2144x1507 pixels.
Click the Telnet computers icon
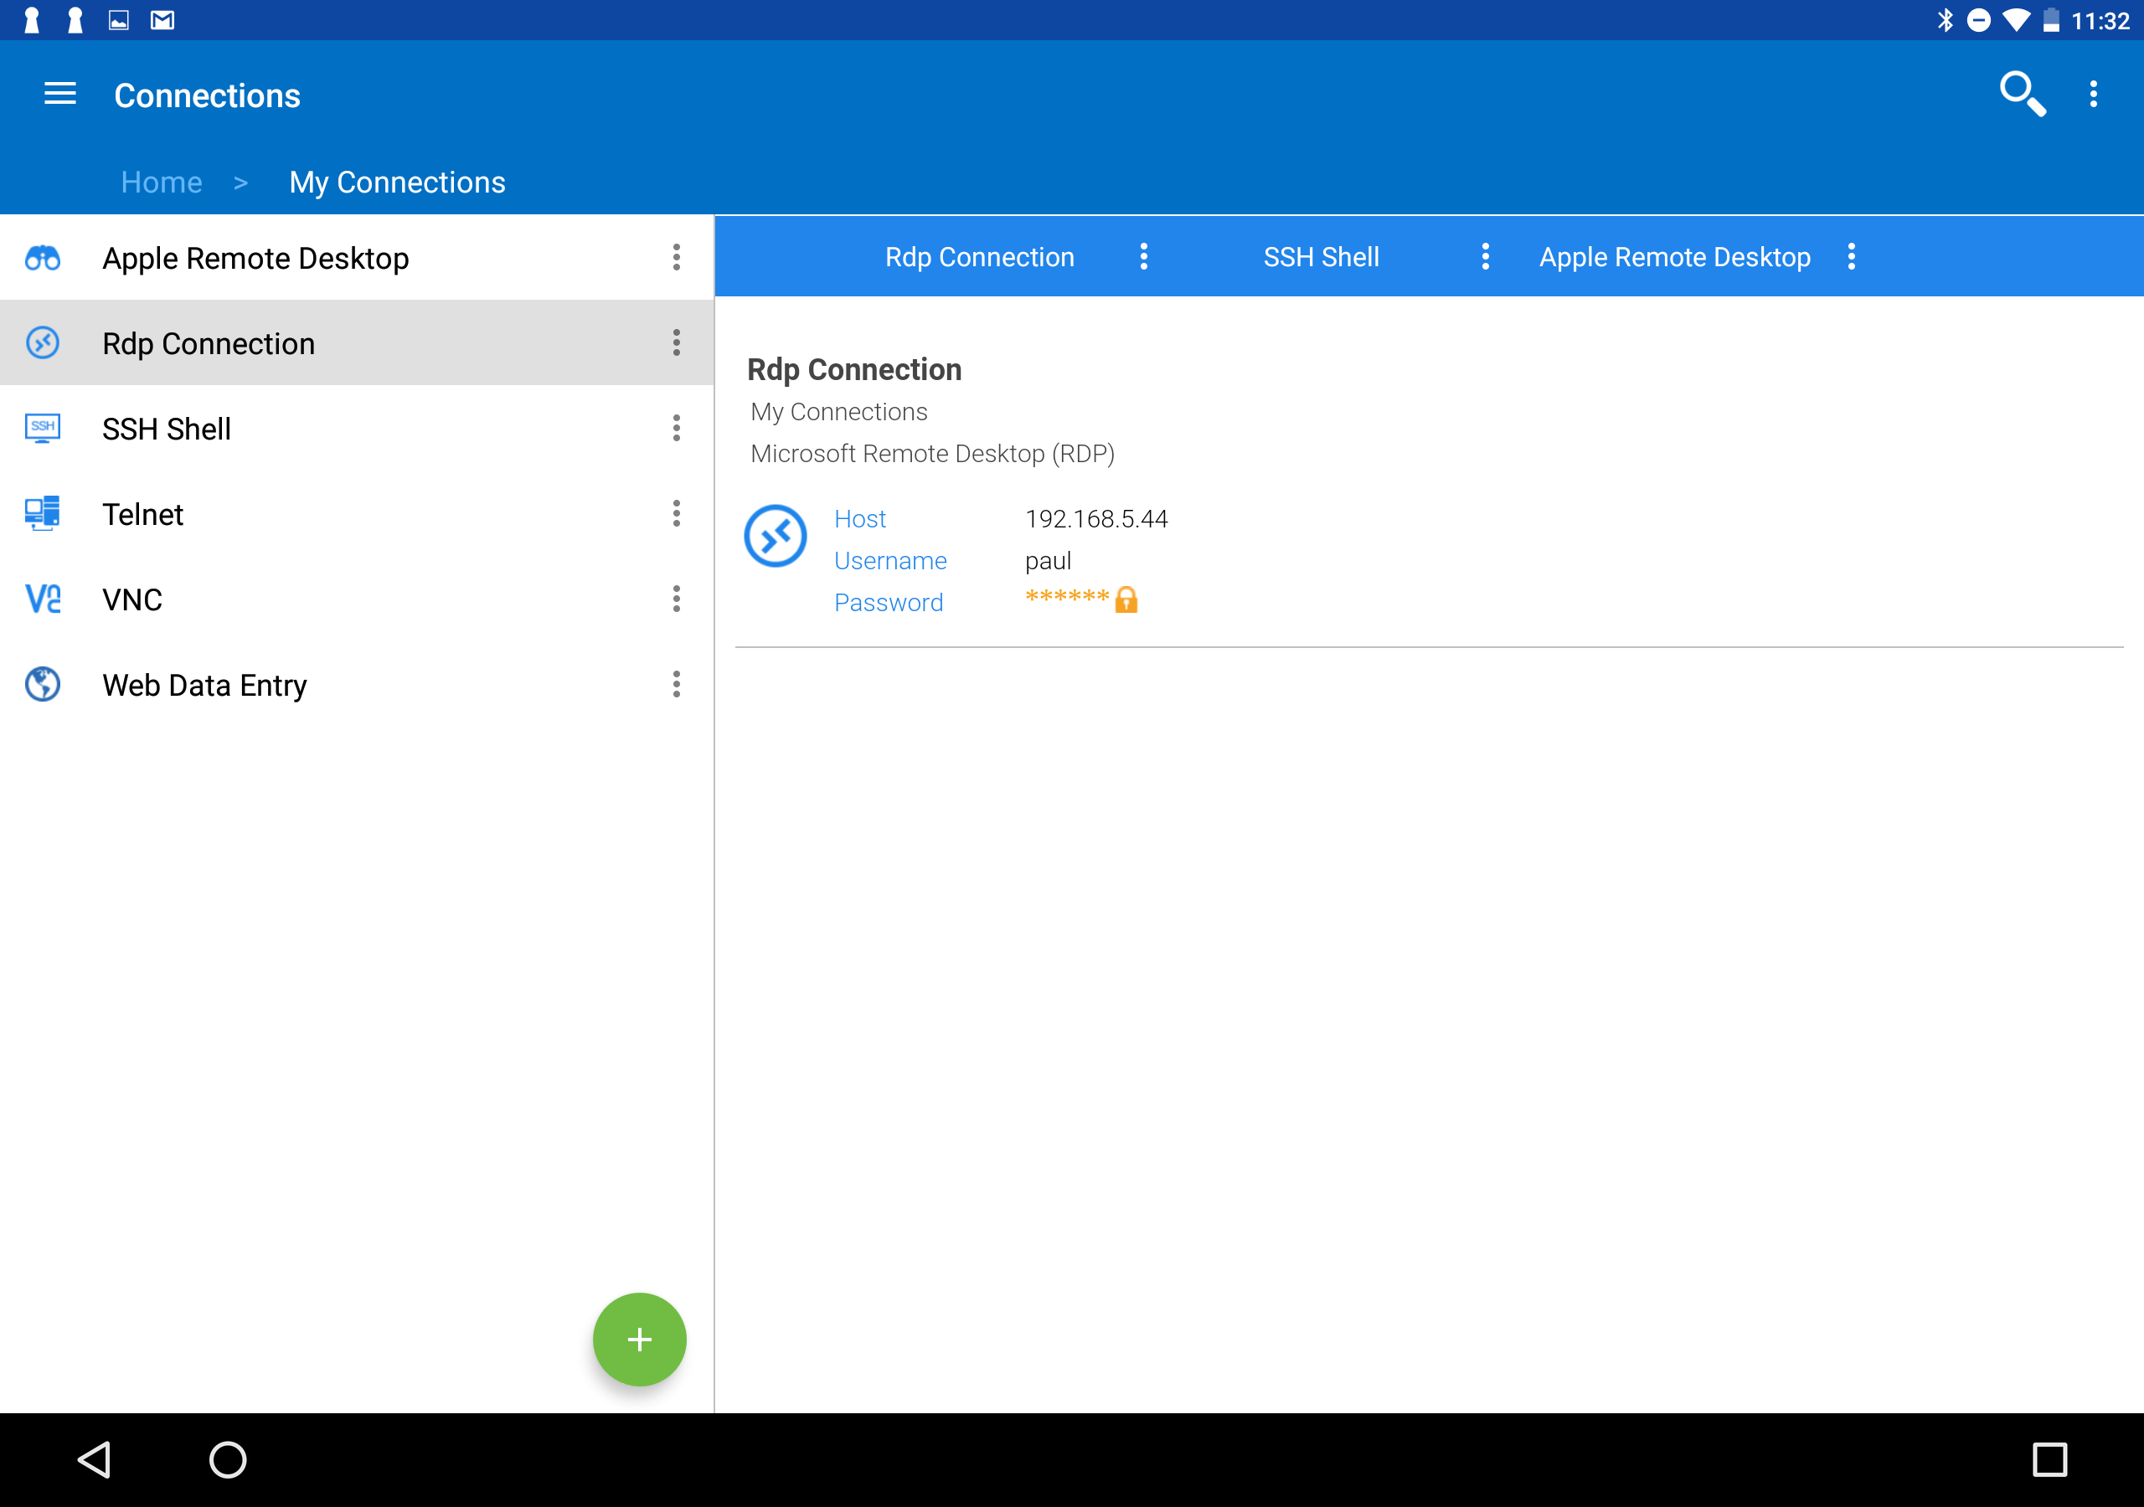[43, 513]
